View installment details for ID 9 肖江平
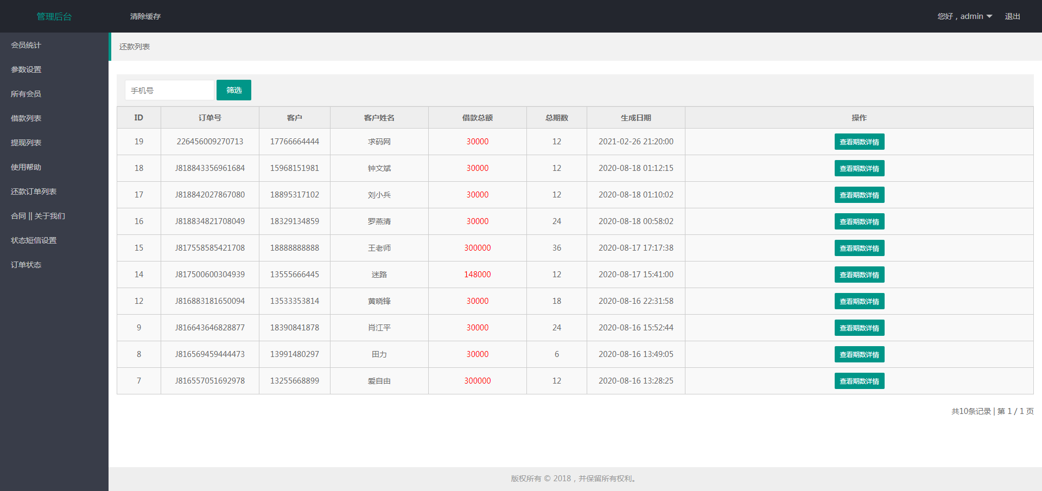The width and height of the screenshot is (1042, 491). point(859,328)
